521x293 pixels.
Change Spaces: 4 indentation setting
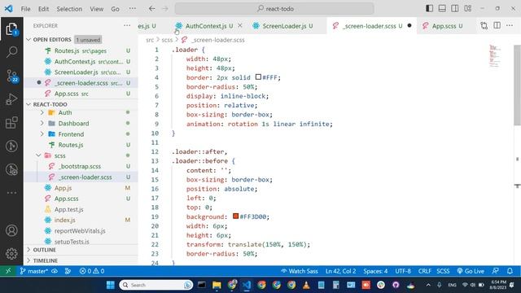(x=375, y=271)
